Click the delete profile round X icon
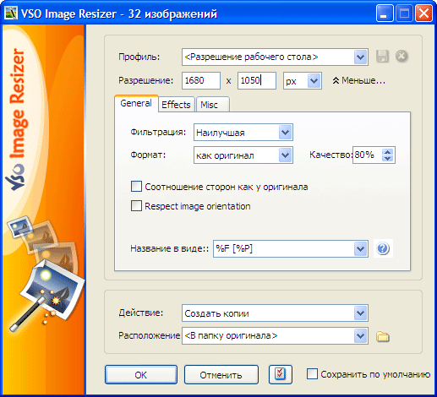This screenshot has width=437, height=397. point(401,56)
